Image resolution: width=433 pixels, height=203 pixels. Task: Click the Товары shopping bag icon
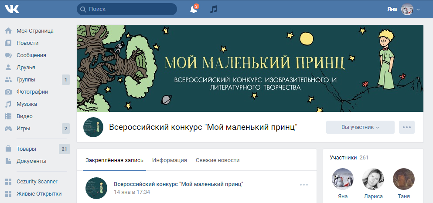pyautogui.click(x=8, y=149)
